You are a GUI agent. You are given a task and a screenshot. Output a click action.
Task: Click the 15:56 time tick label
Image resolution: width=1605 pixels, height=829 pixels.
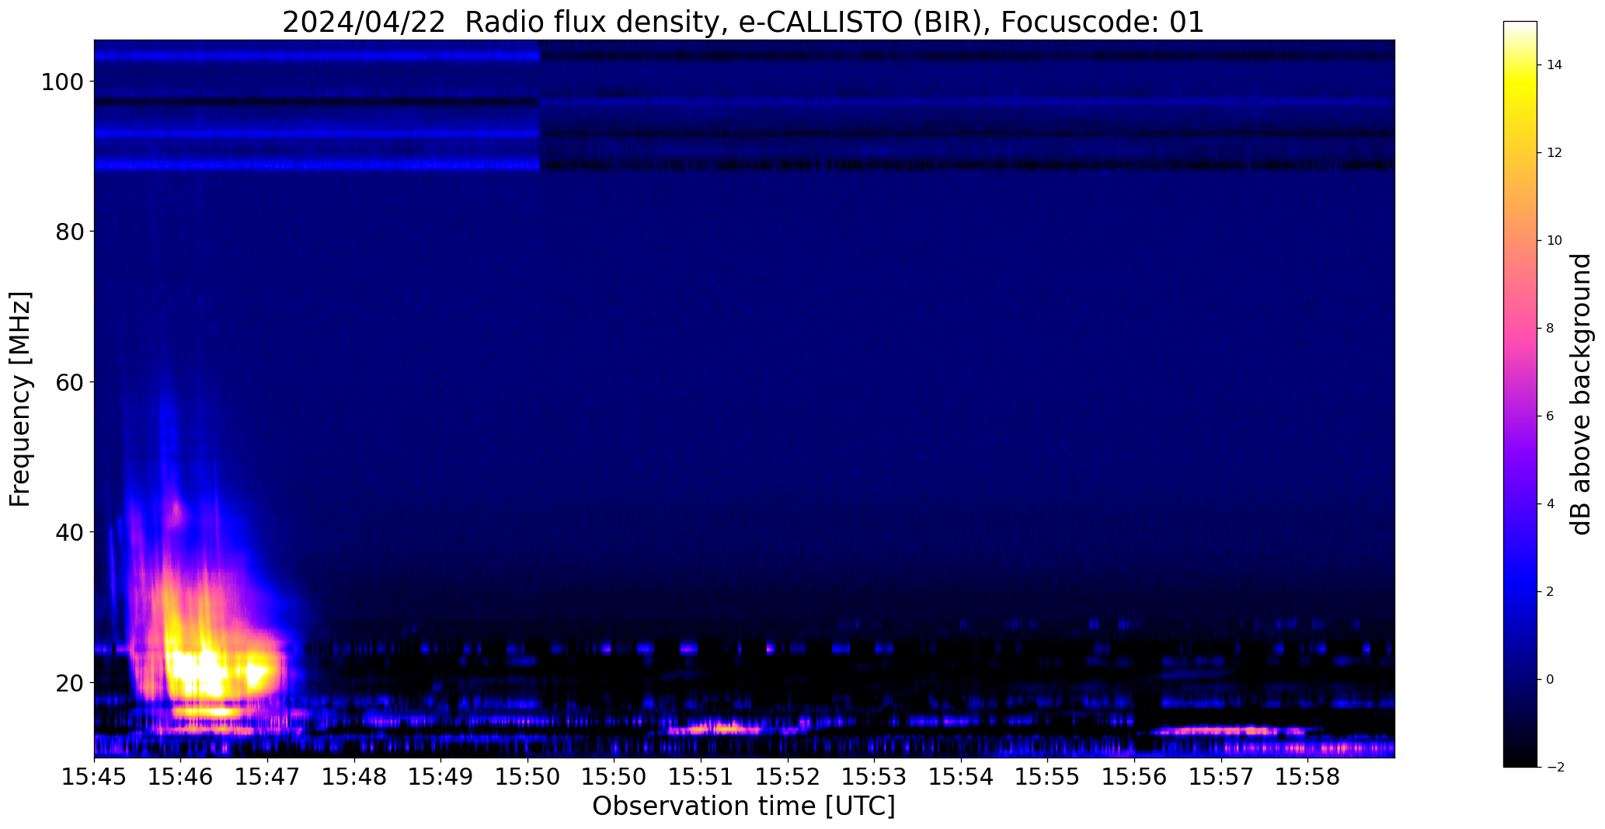pos(1134,776)
